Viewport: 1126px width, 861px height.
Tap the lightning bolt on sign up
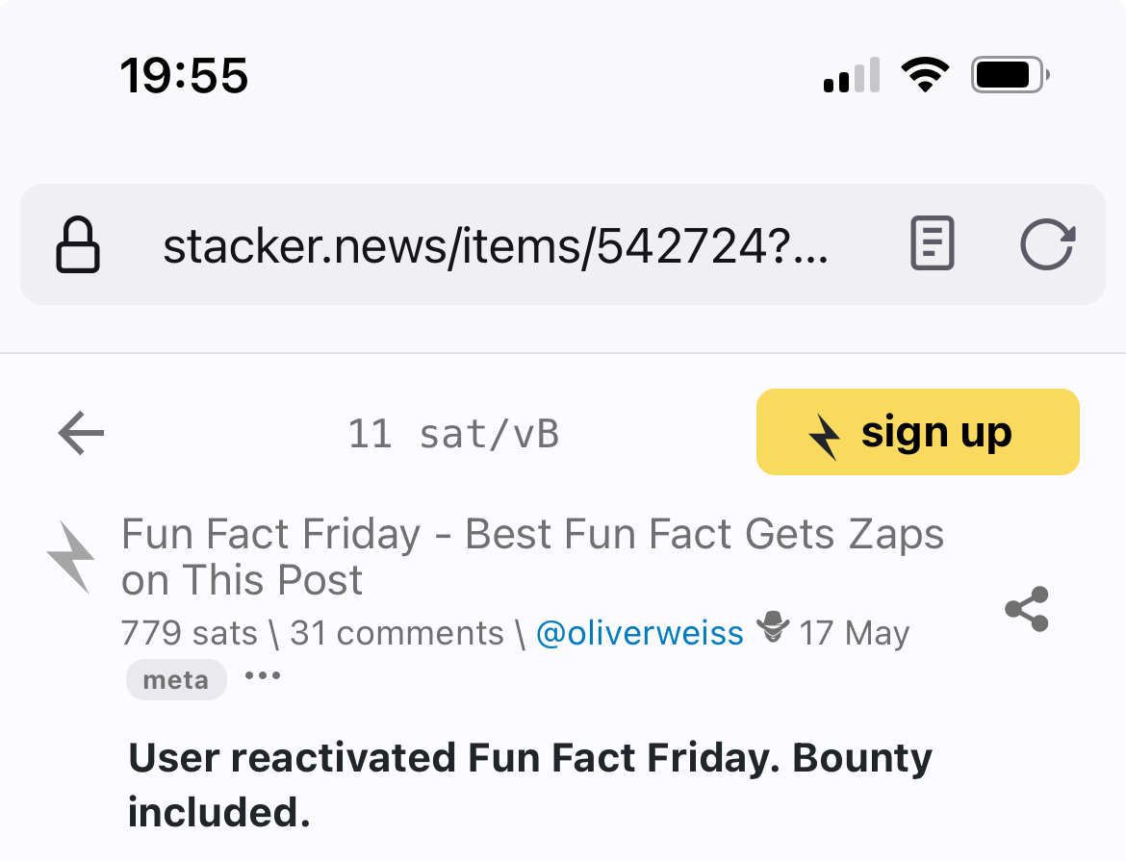click(x=824, y=436)
